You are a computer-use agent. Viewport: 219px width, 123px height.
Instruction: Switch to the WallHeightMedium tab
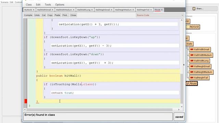click(123, 10)
